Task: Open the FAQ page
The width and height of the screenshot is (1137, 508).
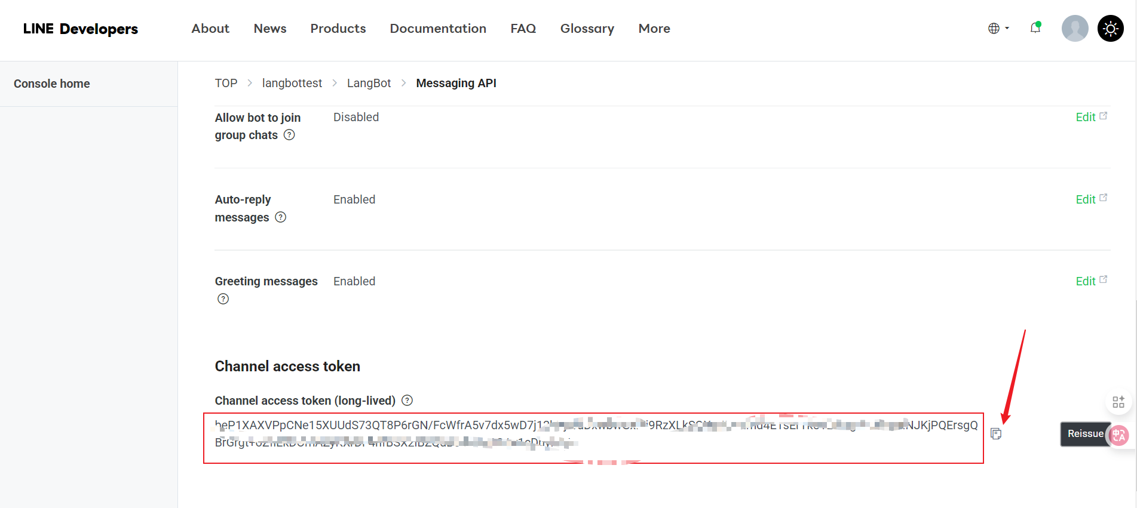Action: point(523,29)
